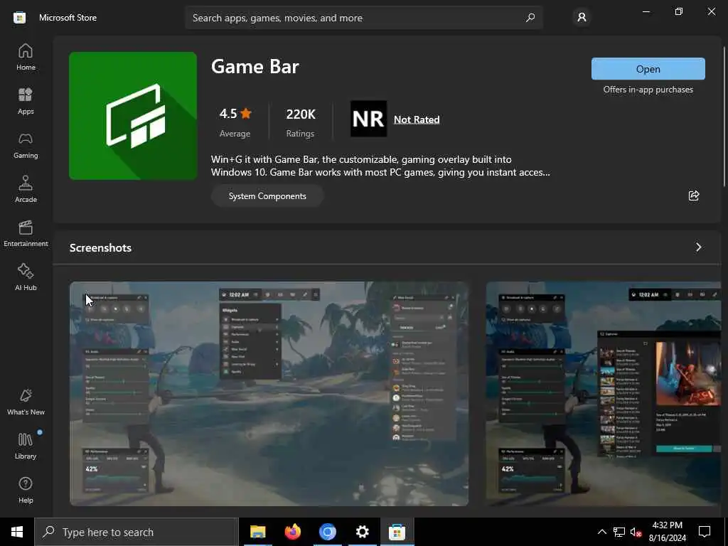The width and height of the screenshot is (728, 546).
Task: Click the muted volume icon in tray
Action: tap(636, 532)
